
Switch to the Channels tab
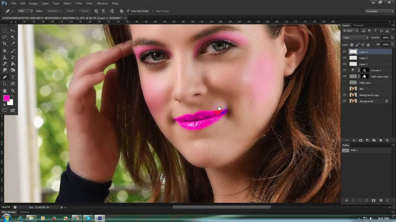pos(358,25)
